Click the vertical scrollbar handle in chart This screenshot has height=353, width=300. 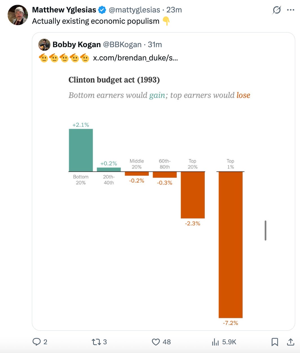click(265, 230)
